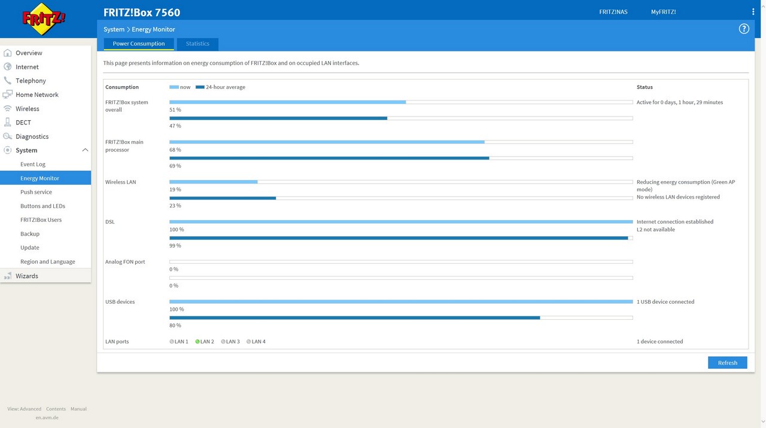Switch to the Power Consumption tab
766x428 pixels.
[x=139, y=44]
